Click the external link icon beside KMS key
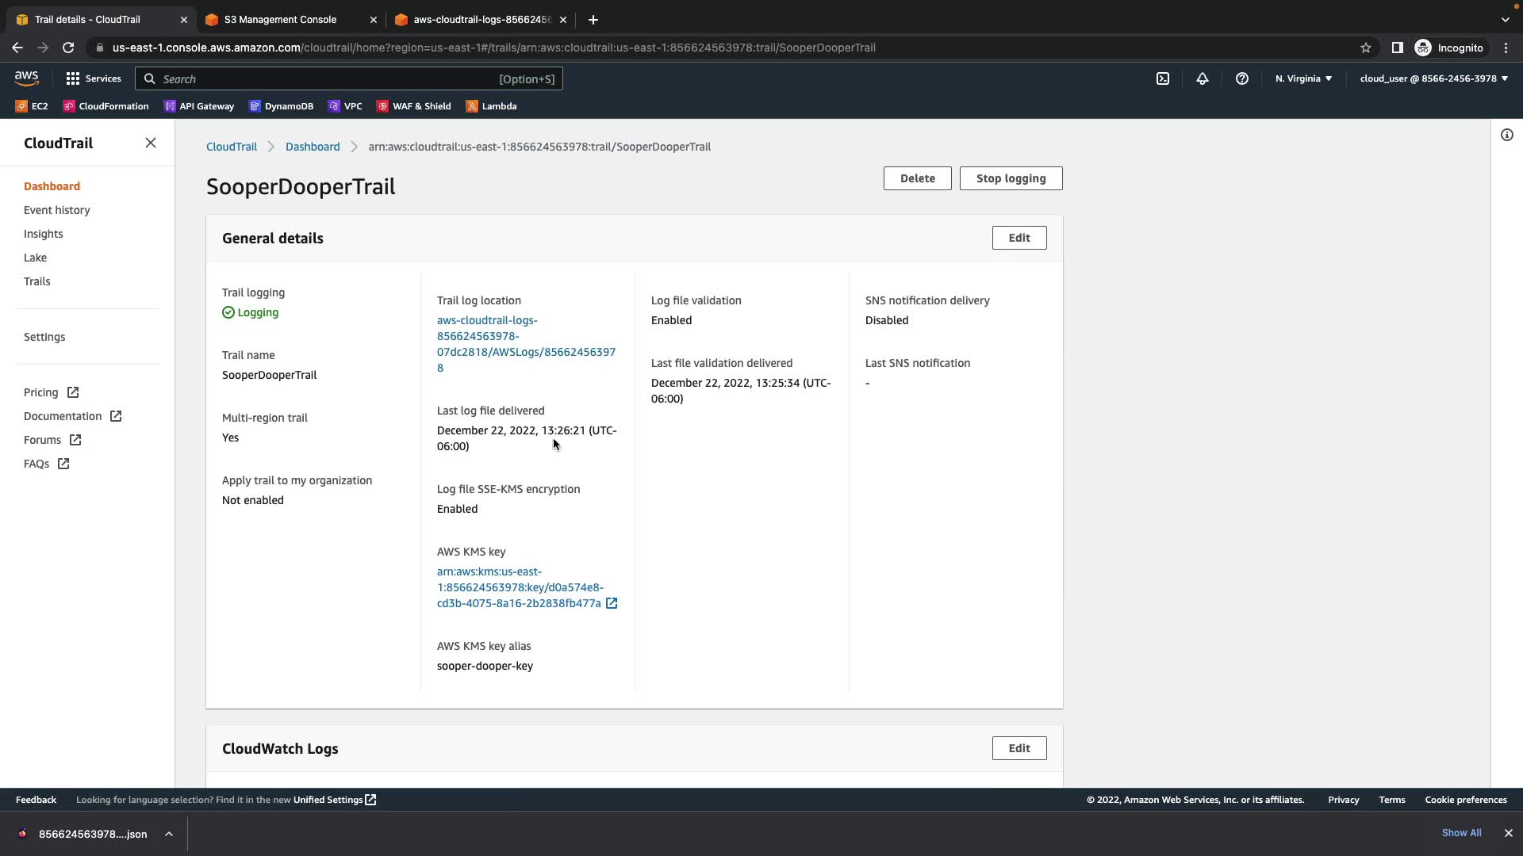 pos(612,603)
